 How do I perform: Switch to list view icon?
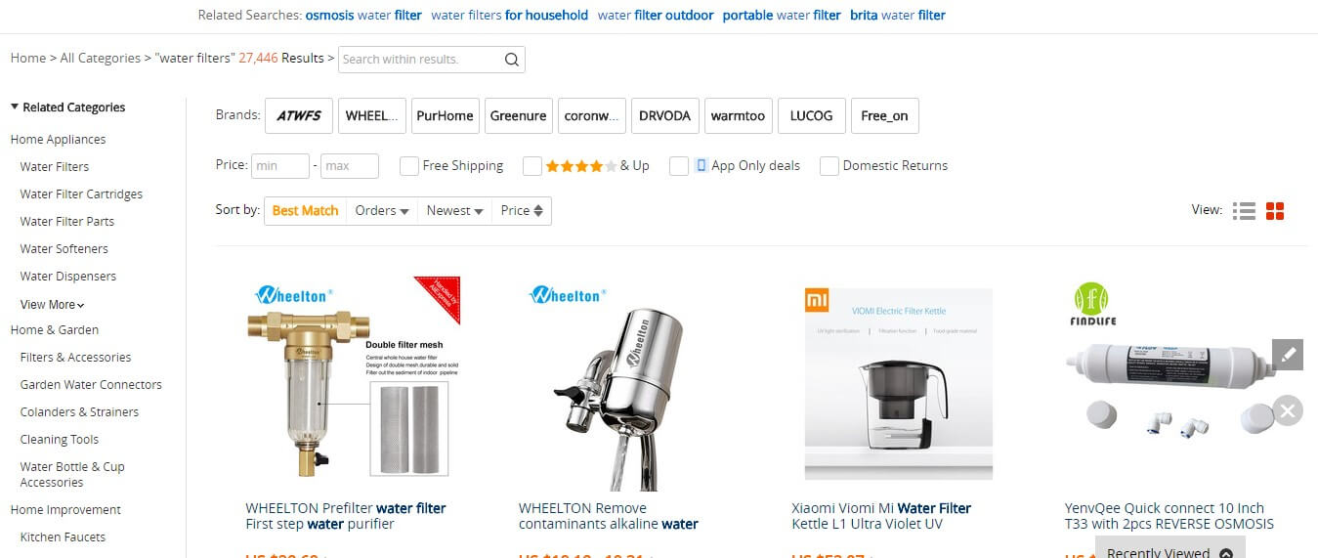[1244, 211]
